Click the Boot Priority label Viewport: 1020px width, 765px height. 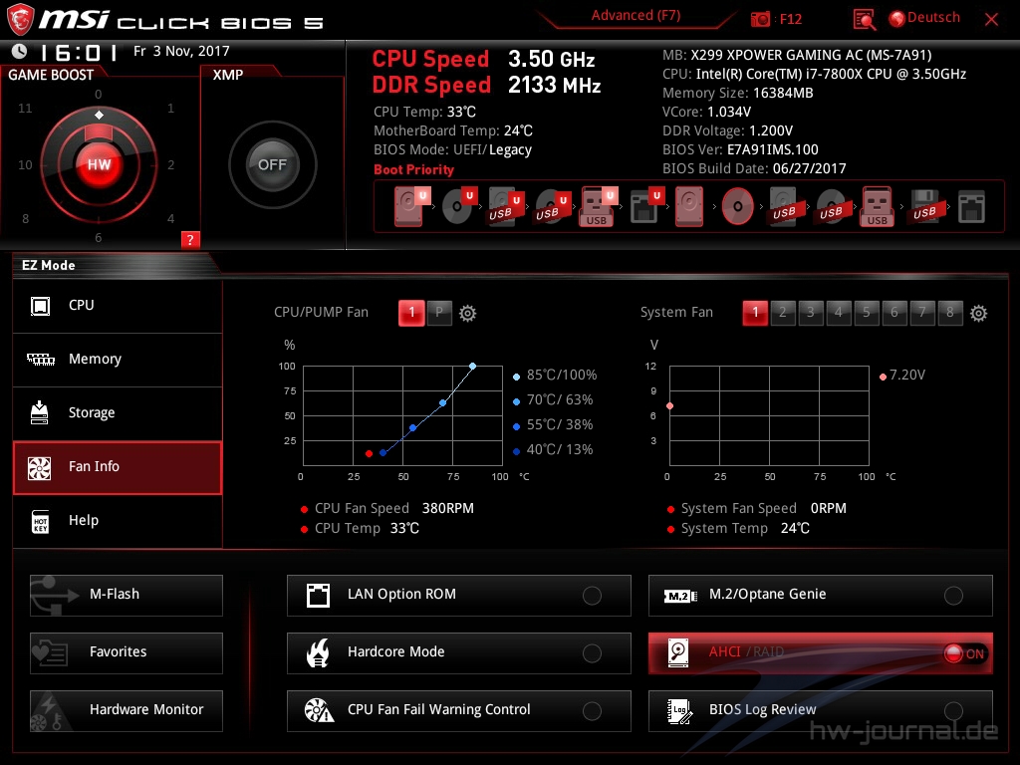[413, 169]
